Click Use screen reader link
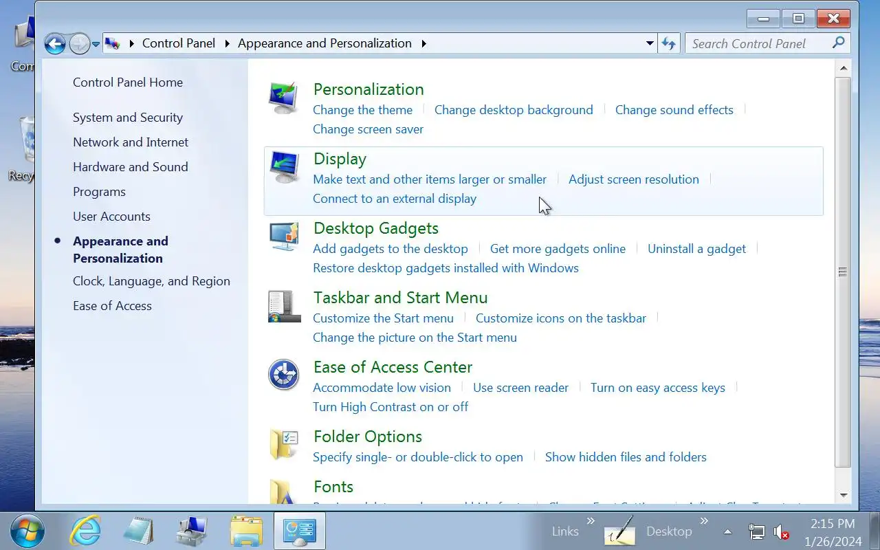The width and height of the screenshot is (880, 550). [521, 388]
